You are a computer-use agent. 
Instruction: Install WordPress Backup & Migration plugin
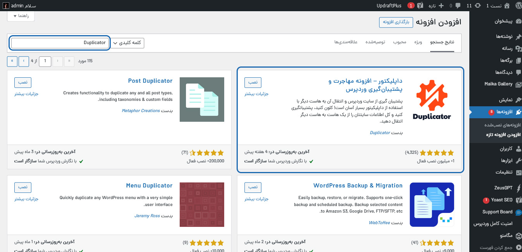click(x=253, y=187)
